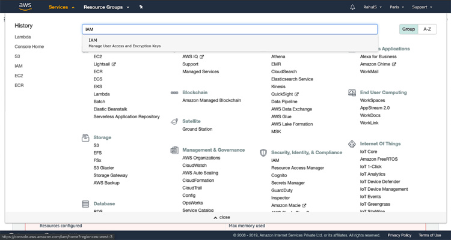Viewport: 451px width, 240px height.
Task: Click the Security shield category icon
Action: tap(263, 153)
